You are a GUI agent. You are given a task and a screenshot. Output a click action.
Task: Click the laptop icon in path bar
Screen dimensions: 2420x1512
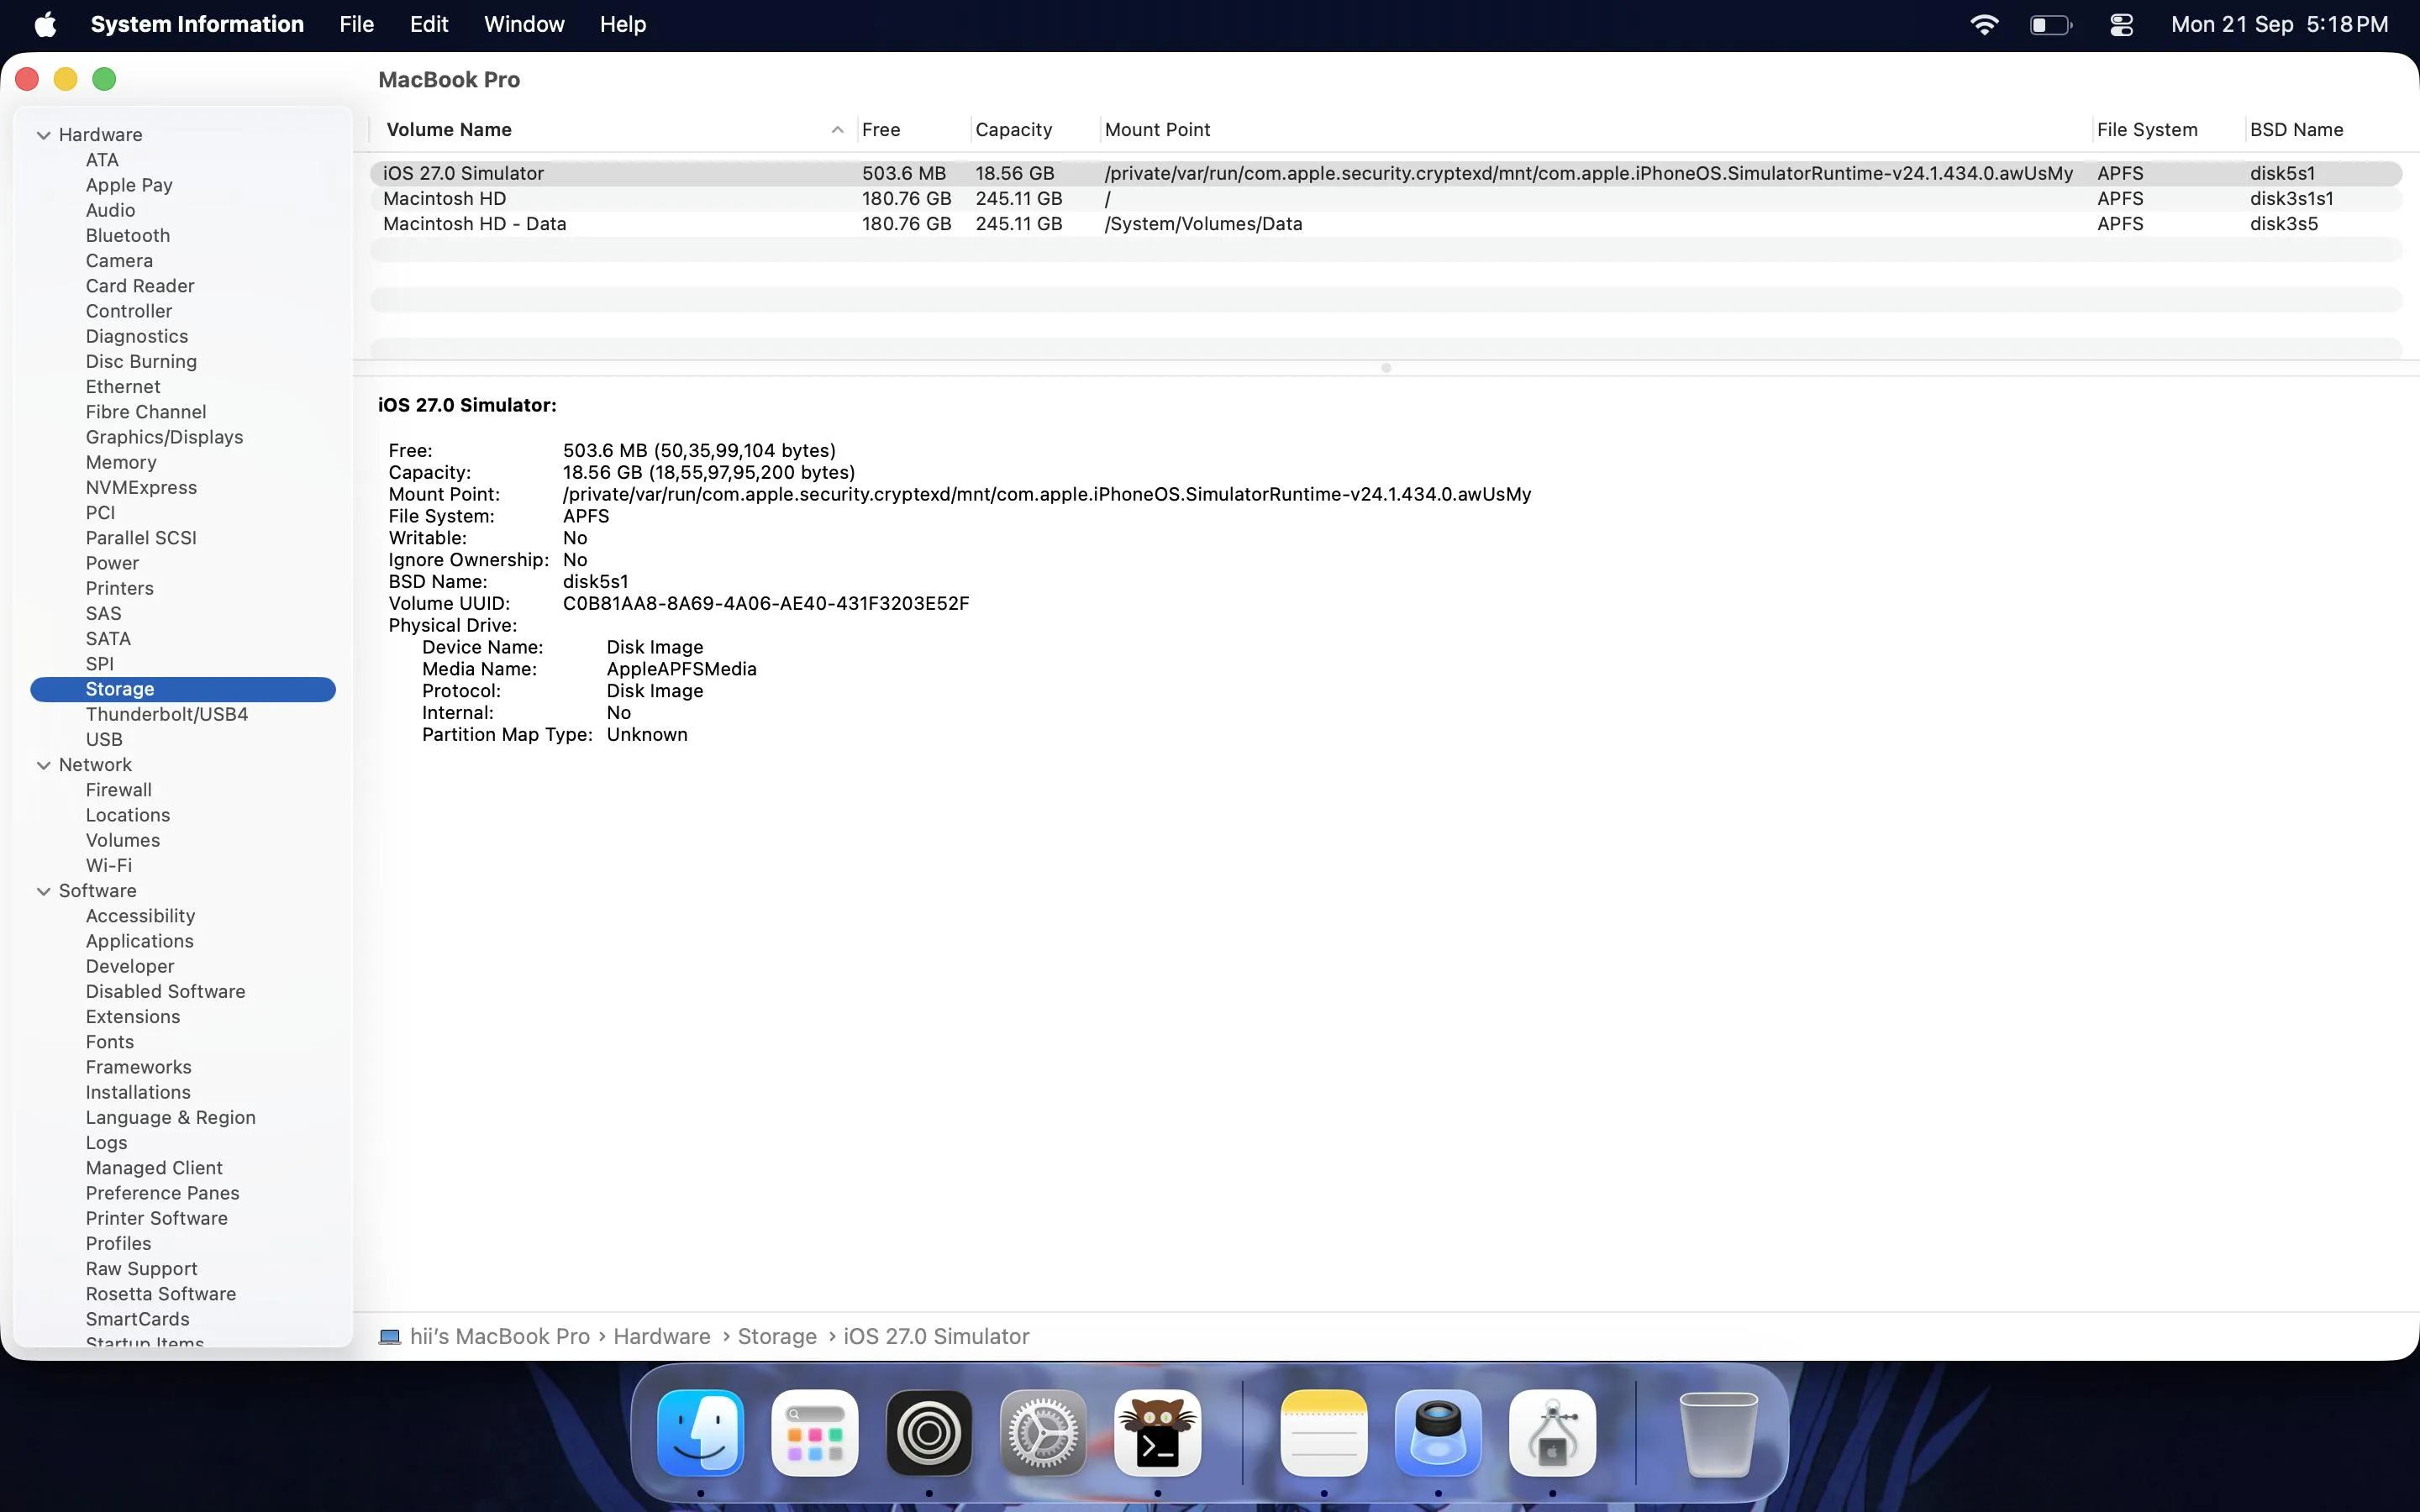(390, 1337)
